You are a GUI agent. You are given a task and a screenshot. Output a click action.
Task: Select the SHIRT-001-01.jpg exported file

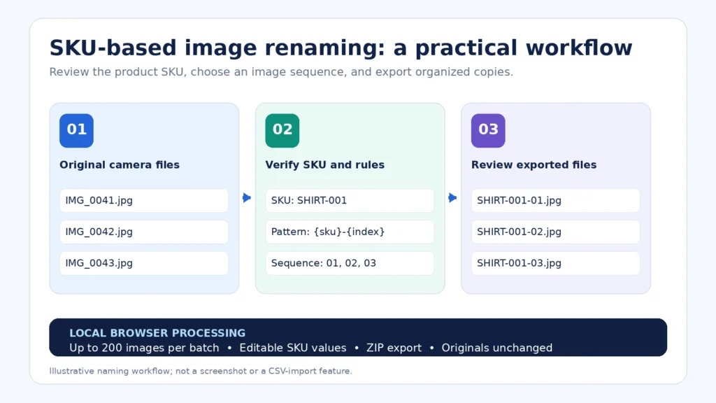(556, 201)
